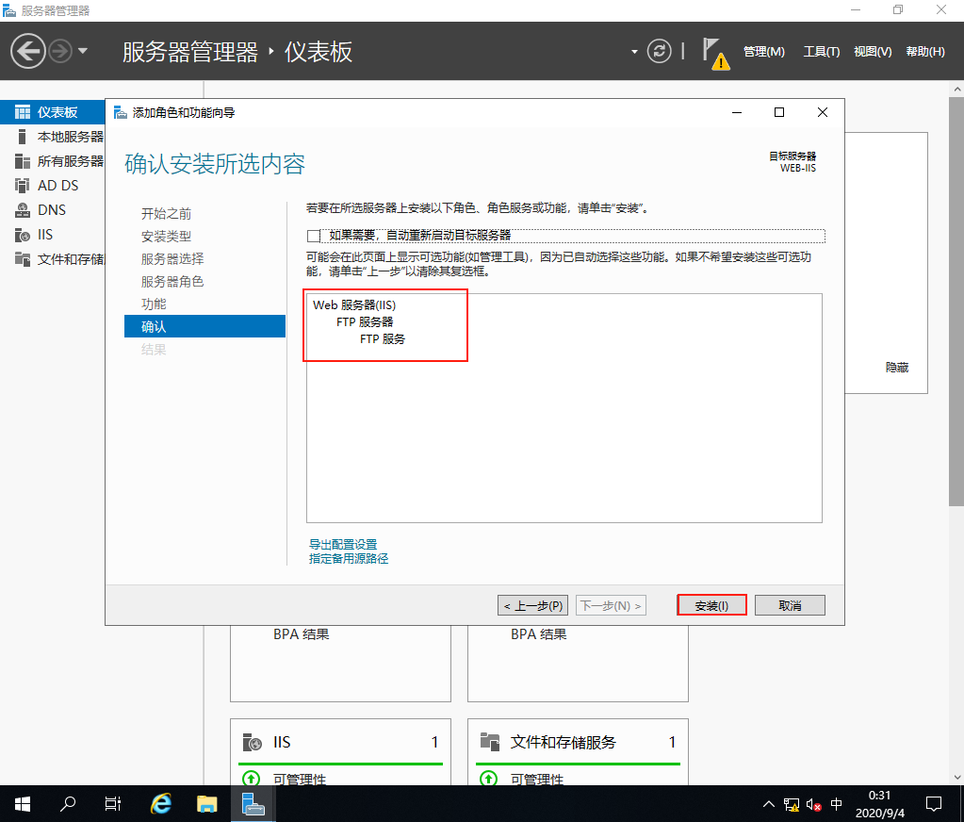Screen dimensions: 964x822
Task: Open IIS in the sidebar
Action: coord(52,235)
